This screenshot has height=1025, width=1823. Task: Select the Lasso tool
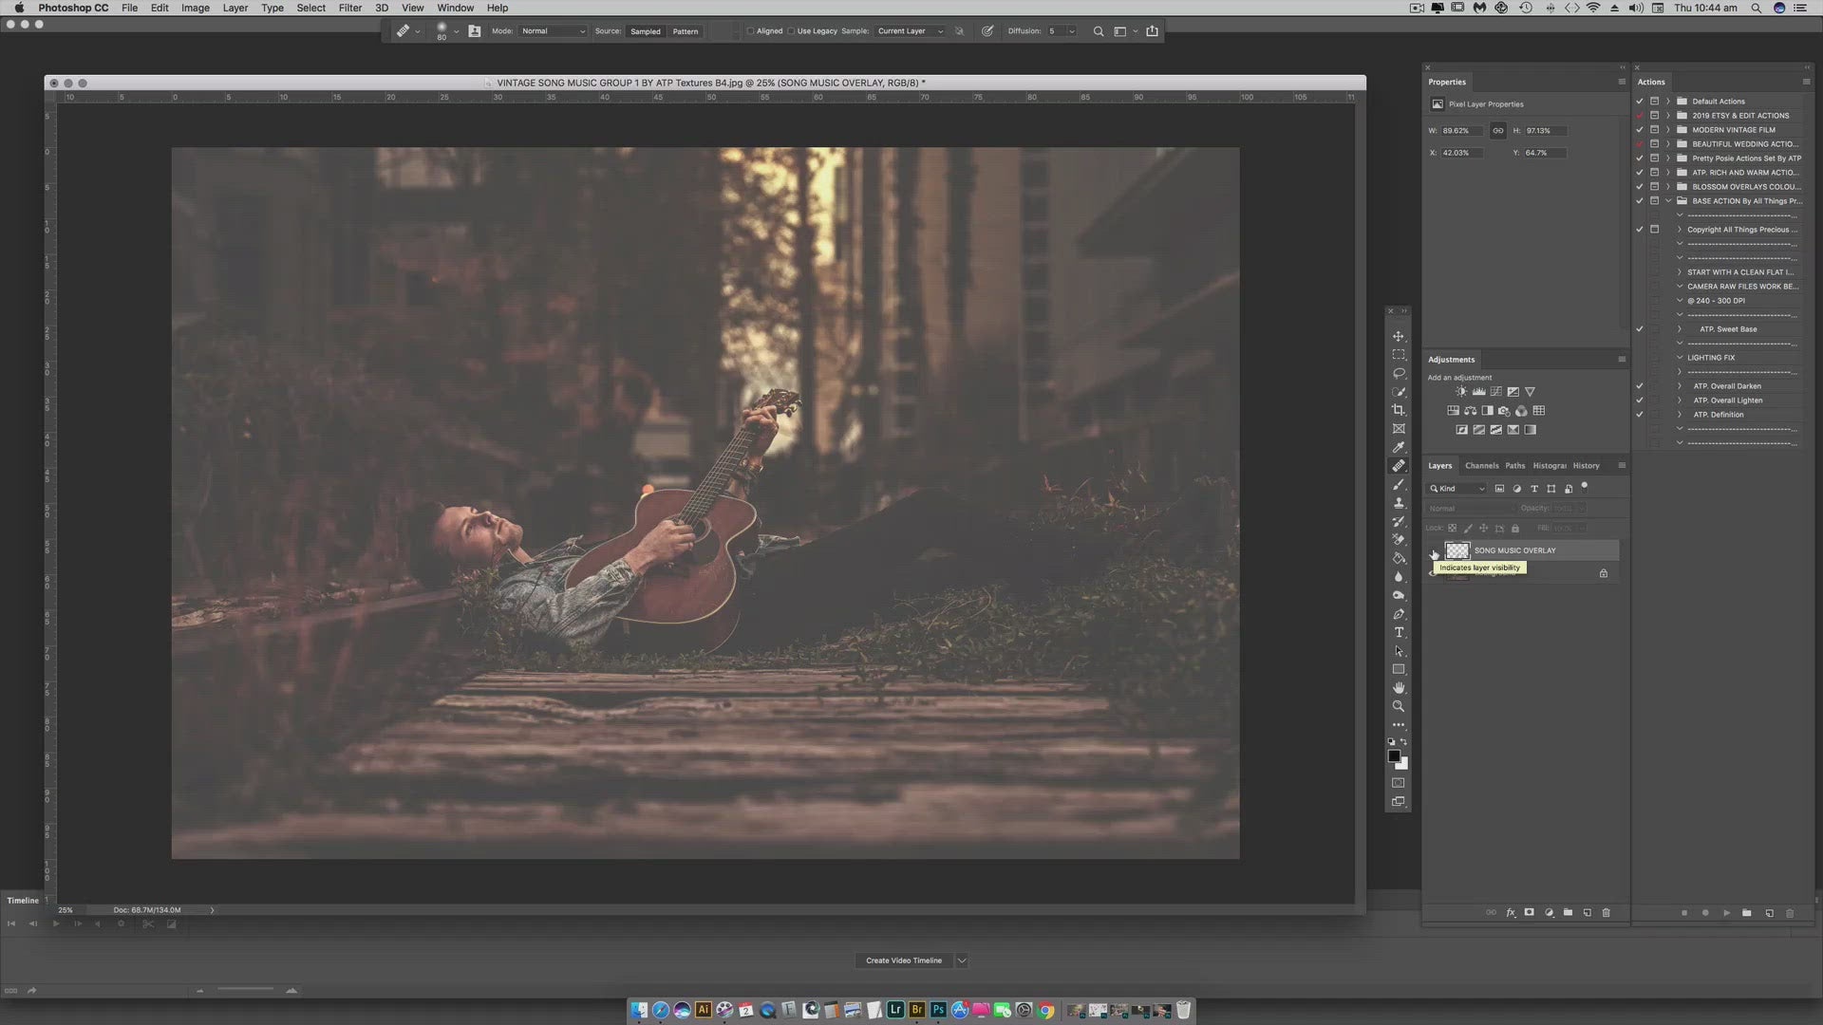(x=1399, y=373)
